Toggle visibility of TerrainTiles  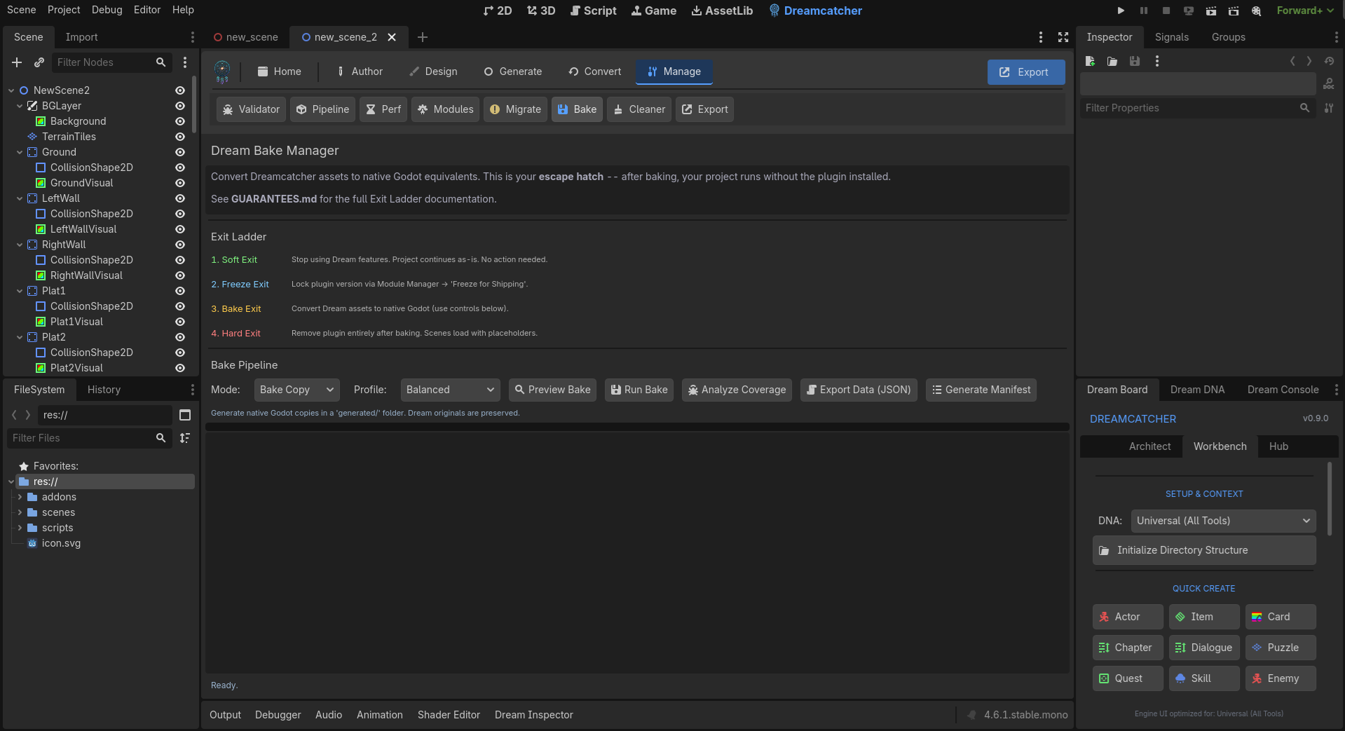(180, 137)
